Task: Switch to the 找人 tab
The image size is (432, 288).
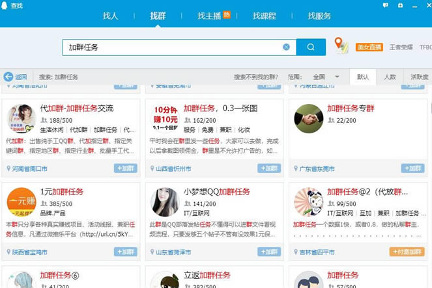Action: 110,16
